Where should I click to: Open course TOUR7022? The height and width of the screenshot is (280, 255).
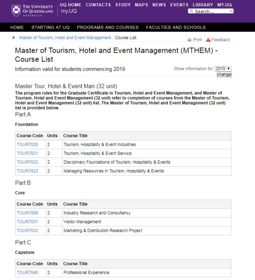pyautogui.click(x=27, y=162)
